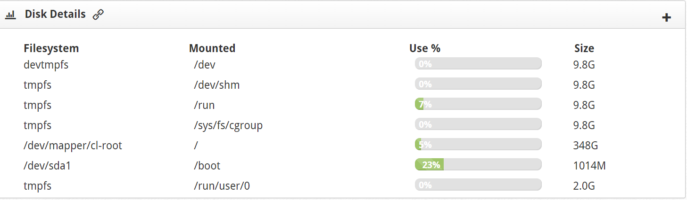
Task: Click the 348G size value
Action: pos(586,146)
